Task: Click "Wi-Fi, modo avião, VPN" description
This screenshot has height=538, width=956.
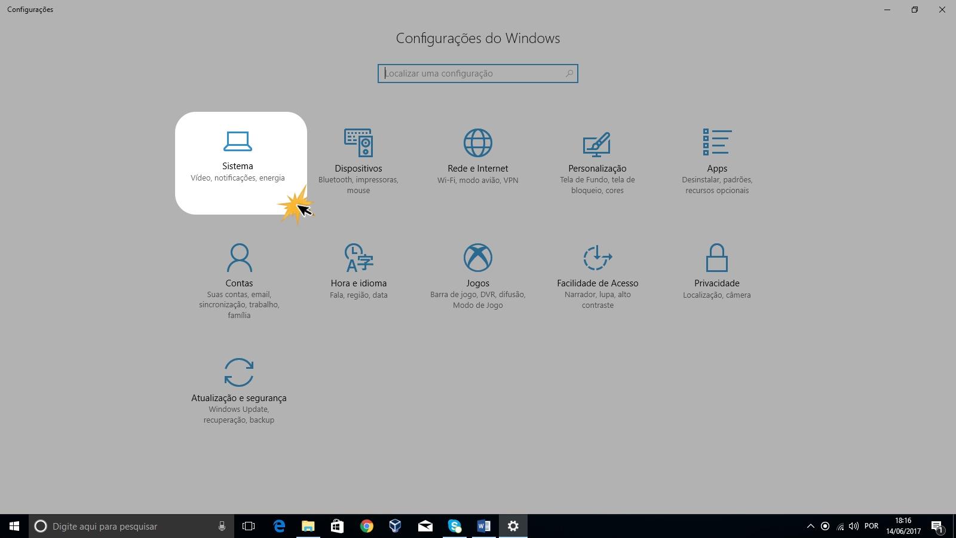Action: point(478,181)
